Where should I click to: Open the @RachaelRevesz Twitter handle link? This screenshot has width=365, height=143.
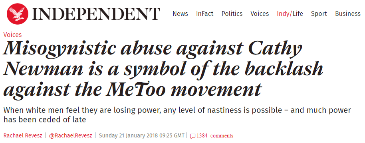pos(71,135)
